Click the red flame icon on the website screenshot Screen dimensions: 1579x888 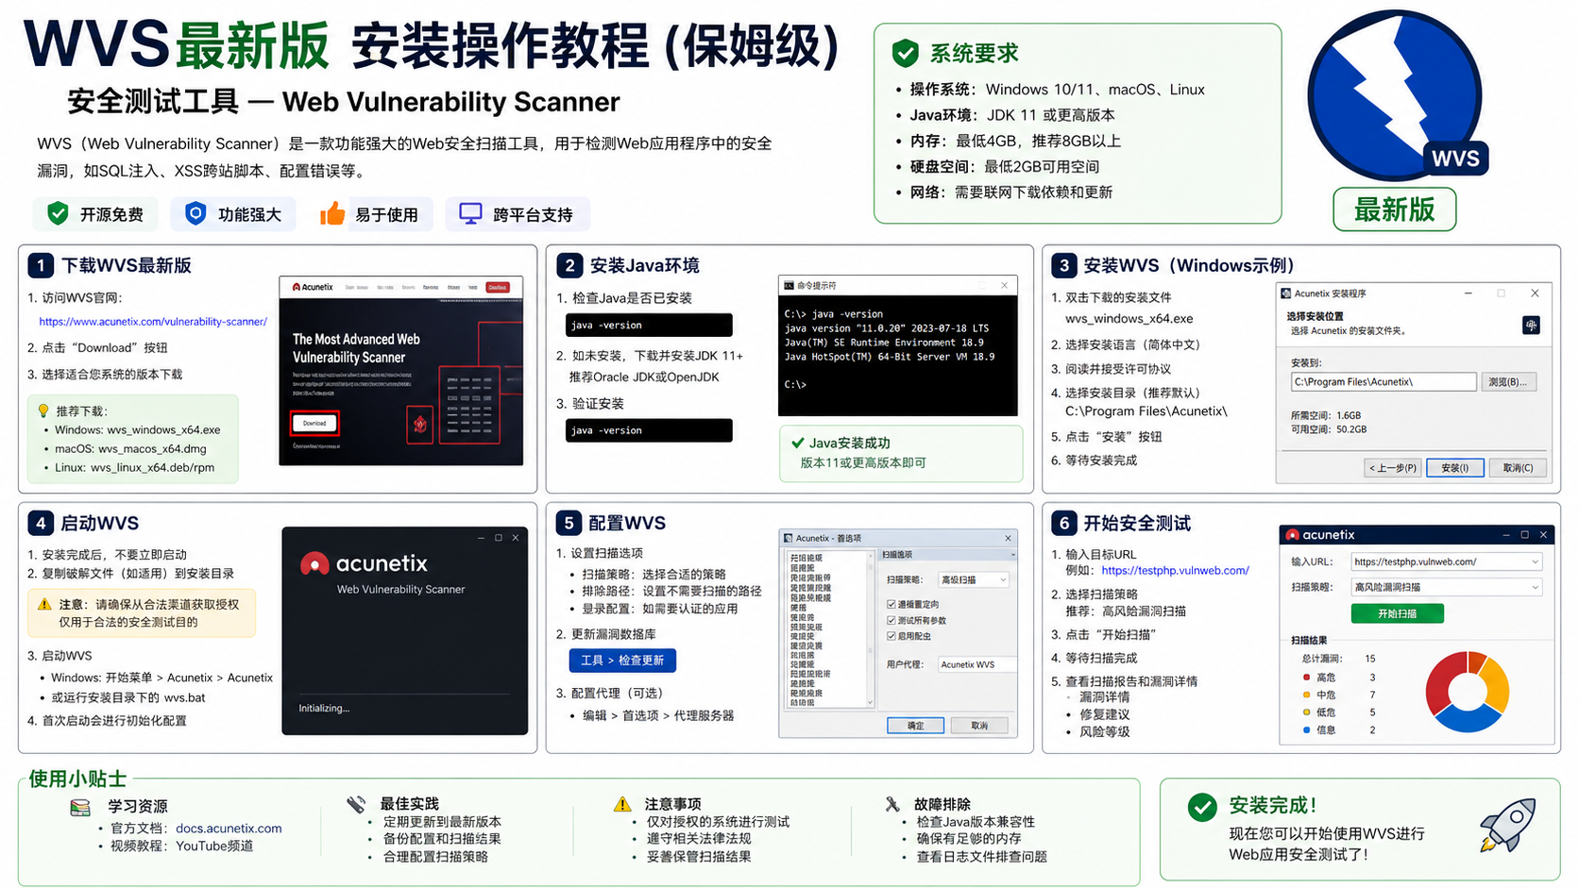[420, 425]
